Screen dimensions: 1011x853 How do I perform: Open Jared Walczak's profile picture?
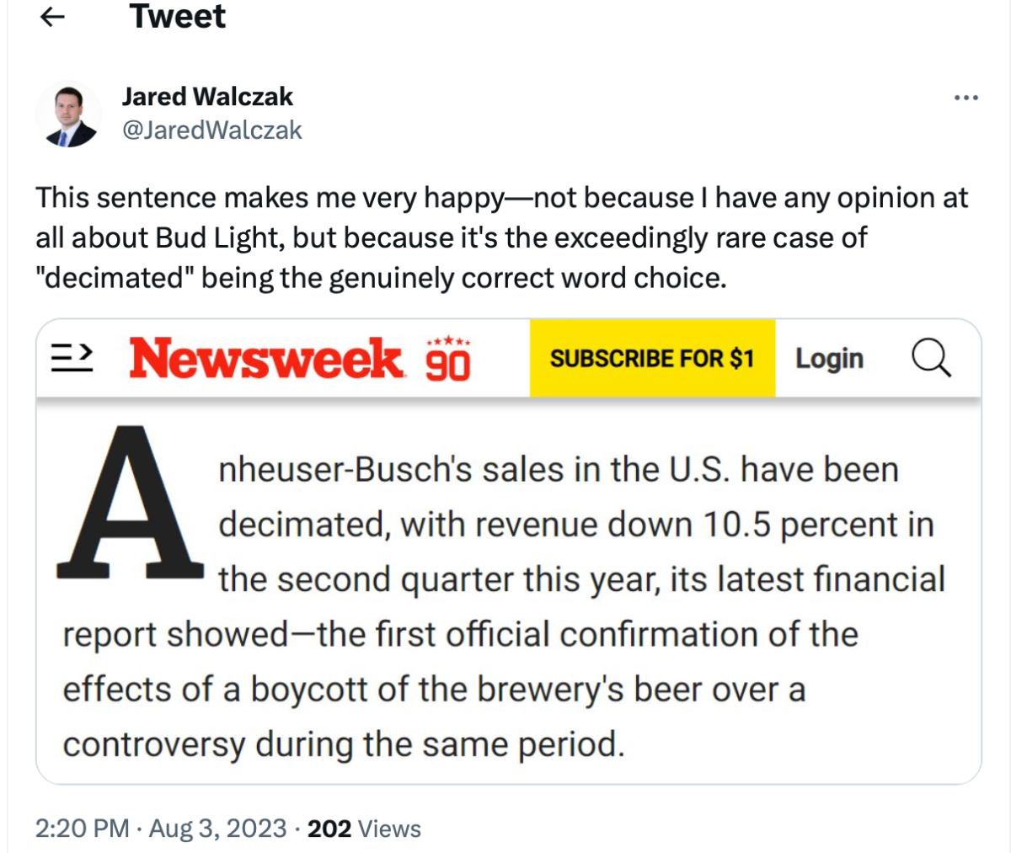tap(67, 115)
